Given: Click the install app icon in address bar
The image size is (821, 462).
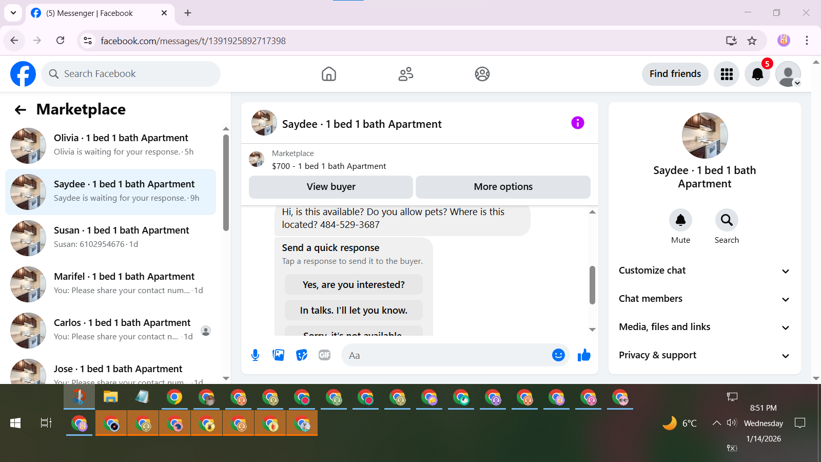Looking at the screenshot, I should [x=731, y=41].
